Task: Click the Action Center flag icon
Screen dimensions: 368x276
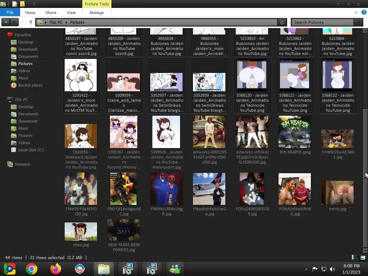Action: tap(315, 269)
